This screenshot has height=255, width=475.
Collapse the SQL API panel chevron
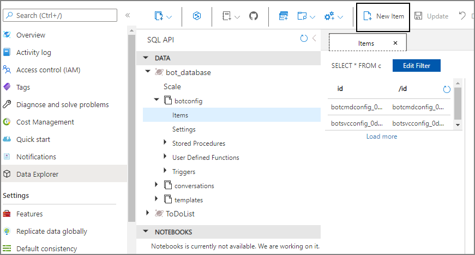coord(314,39)
